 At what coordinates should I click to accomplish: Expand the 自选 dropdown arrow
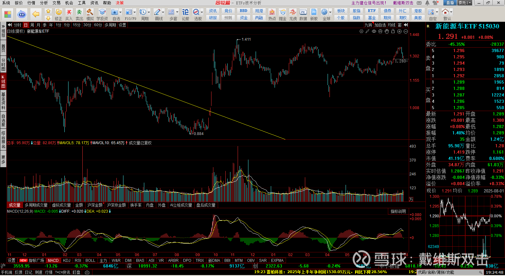121,12
